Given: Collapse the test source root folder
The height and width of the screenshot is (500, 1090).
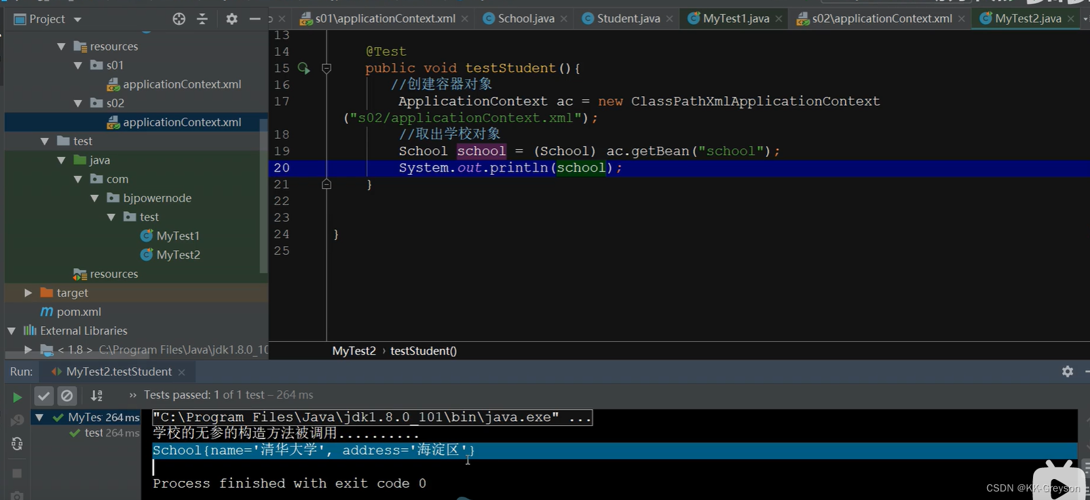Looking at the screenshot, I should click(45, 141).
